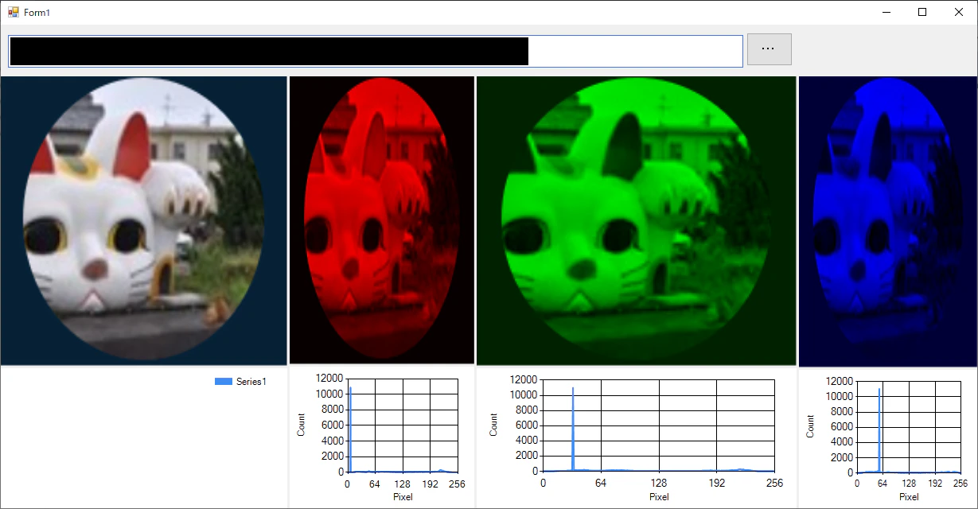The image size is (978, 509).
Task: Click the Pixel axis label under green histogram
Action: (x=659, y=497)
